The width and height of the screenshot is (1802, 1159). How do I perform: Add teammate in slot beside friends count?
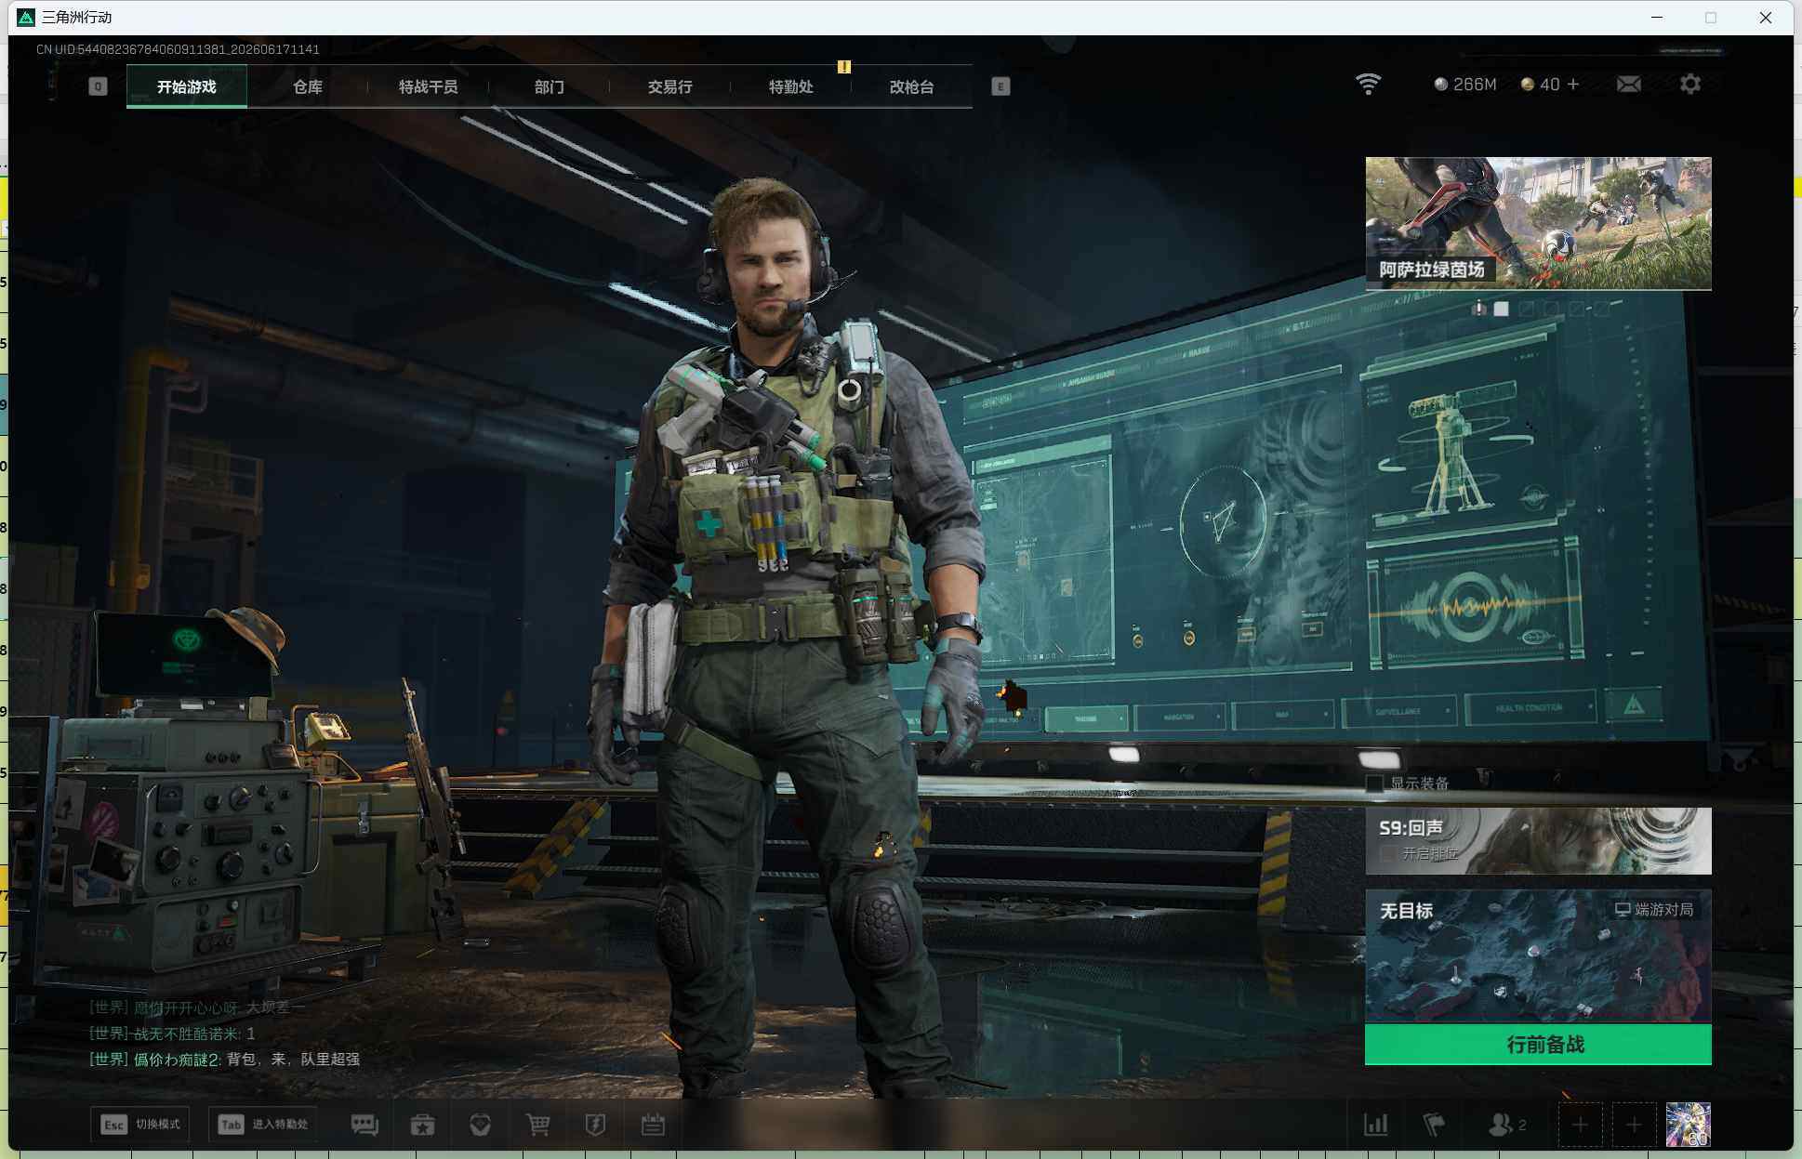[1580, 1126]
